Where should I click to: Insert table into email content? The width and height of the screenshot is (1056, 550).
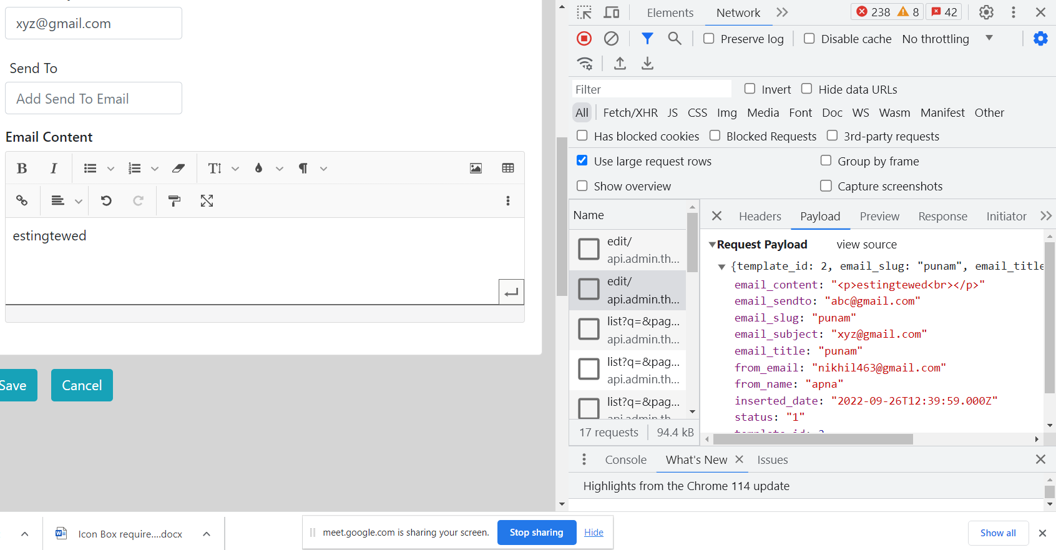(508, 168)
